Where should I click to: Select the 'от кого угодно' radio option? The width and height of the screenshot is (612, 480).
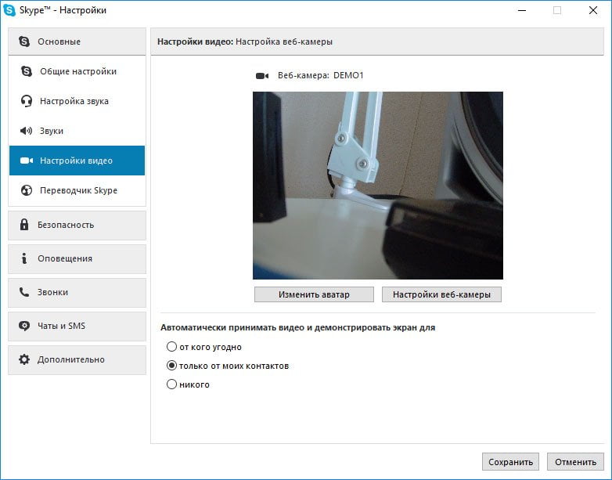click(171, 346)
